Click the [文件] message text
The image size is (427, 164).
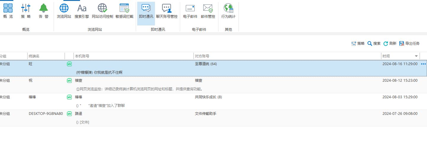(84, 122)
